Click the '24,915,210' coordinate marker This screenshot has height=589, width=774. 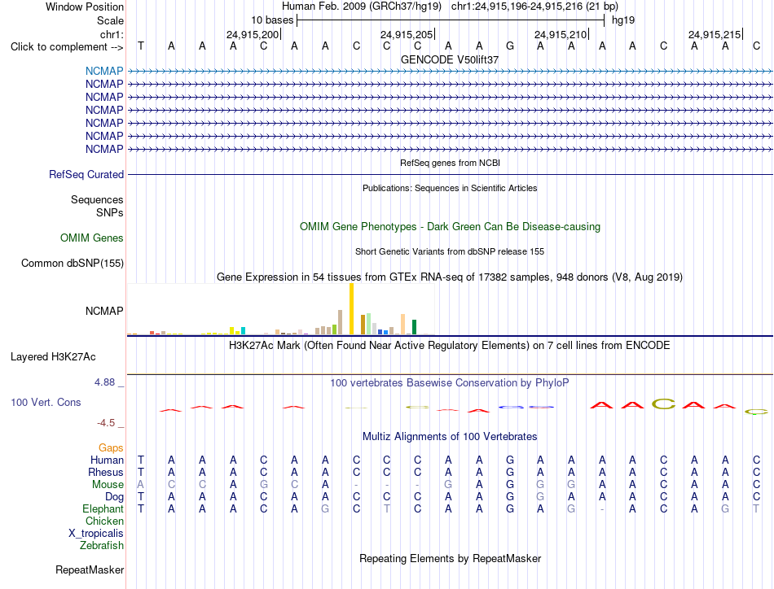(x=561, y=34)
